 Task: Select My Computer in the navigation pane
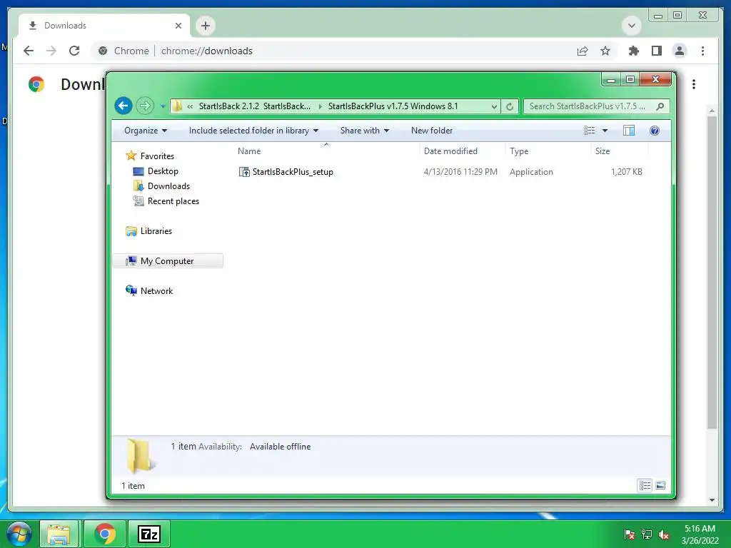pyautogui.click(x=167, y=261)
